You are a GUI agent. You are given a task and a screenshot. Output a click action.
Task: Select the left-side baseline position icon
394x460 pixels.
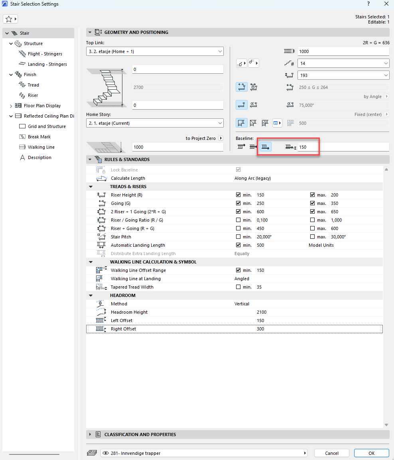(241, 147)
